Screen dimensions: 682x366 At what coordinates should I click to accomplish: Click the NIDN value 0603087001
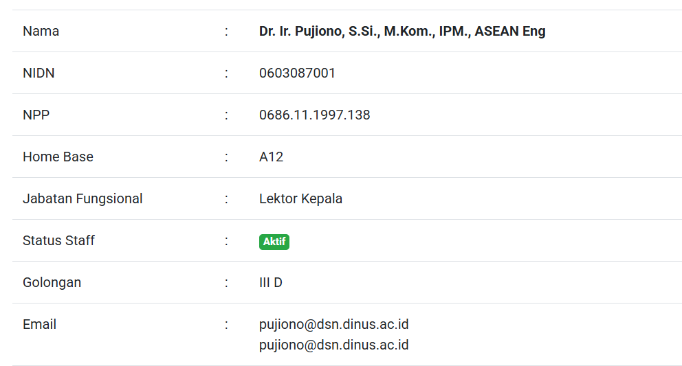point(297,73)
